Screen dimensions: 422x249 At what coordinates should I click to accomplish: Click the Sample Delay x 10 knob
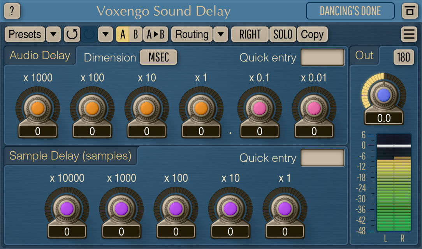point(230,209)
